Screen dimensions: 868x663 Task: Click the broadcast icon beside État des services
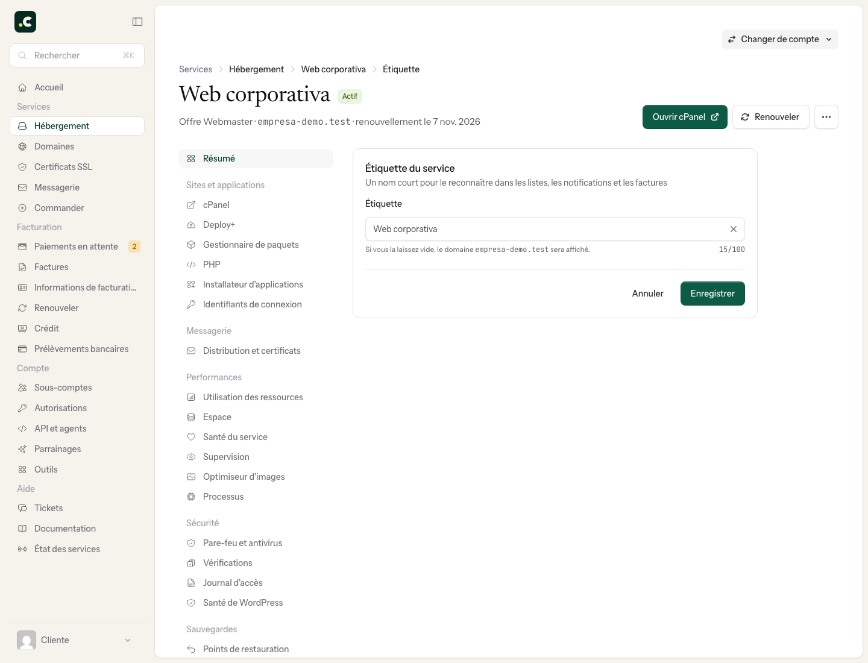click(22, 549)
